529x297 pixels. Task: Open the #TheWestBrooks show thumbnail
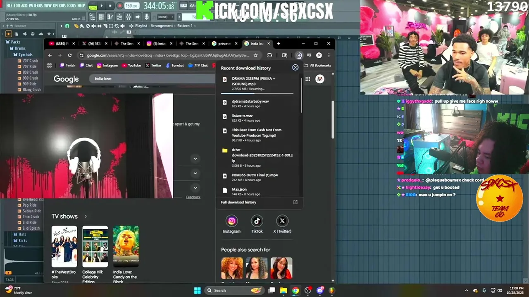click(x=64, y=246)
